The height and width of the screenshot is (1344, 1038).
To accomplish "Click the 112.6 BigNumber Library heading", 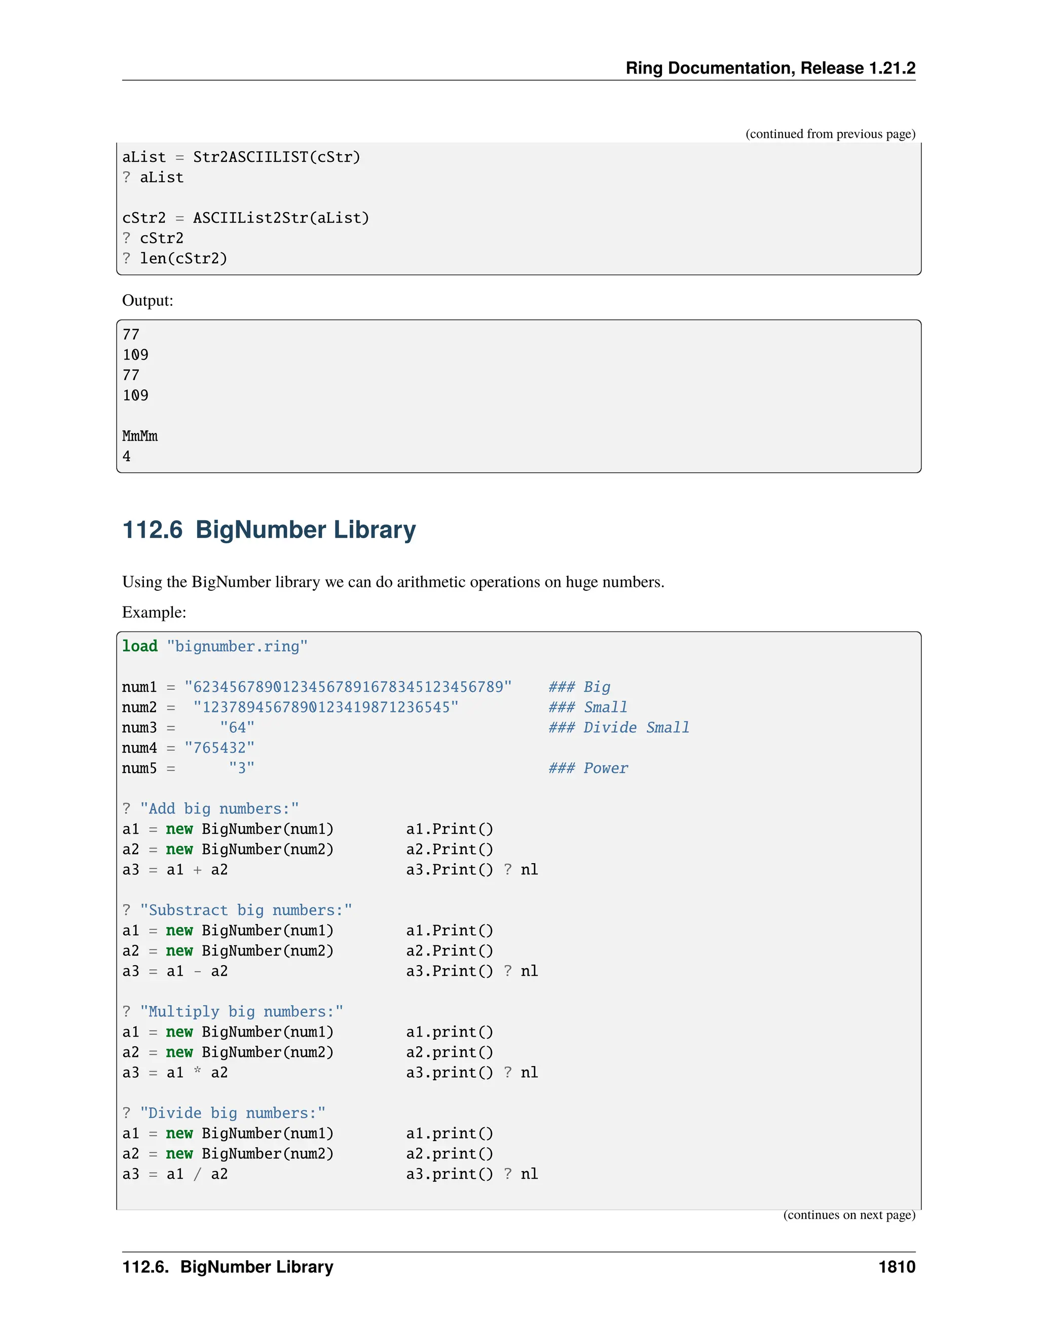I will 269,530.
